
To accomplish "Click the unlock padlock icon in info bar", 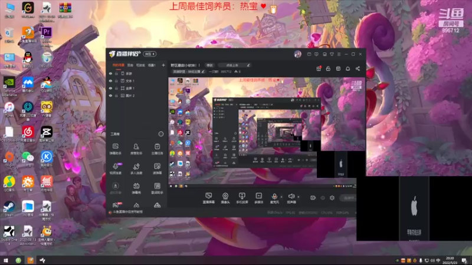I will point(328,68).
